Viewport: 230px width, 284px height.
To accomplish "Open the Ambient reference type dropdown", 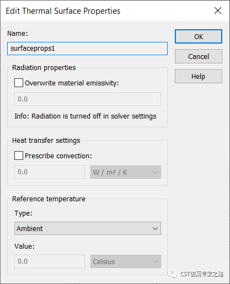I will (88, 228).
